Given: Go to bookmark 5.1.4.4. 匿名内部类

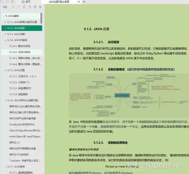Looking at the screenshot, I should click(25, 64).
